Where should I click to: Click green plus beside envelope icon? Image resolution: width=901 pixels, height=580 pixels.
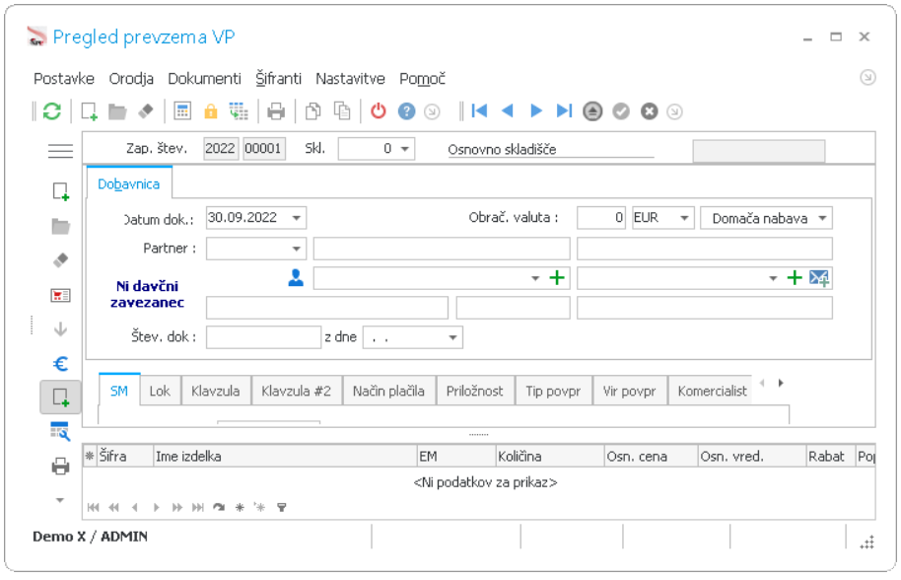[795, 278]
